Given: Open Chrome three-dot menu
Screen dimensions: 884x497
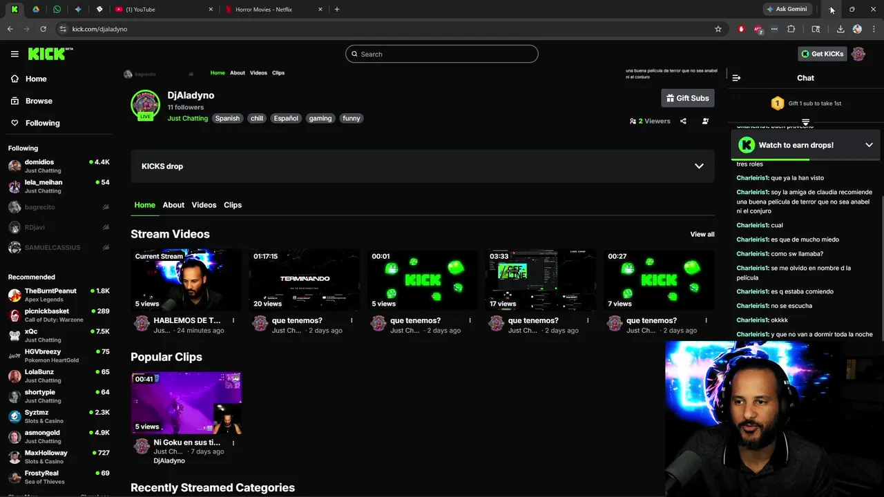Looking at the screenshot, I should (x=874, y=29).
